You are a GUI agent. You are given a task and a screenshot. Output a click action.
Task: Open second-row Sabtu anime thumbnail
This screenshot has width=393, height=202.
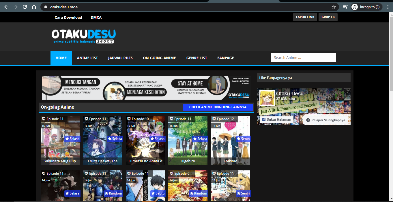pyautogui.click(x=145, y=186)
